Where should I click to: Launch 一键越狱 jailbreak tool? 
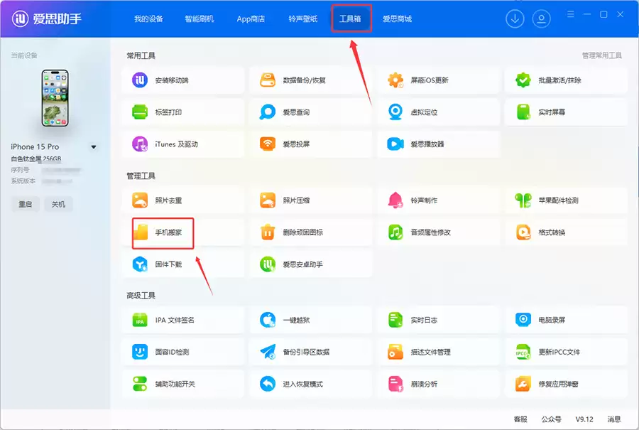(310, 321)
